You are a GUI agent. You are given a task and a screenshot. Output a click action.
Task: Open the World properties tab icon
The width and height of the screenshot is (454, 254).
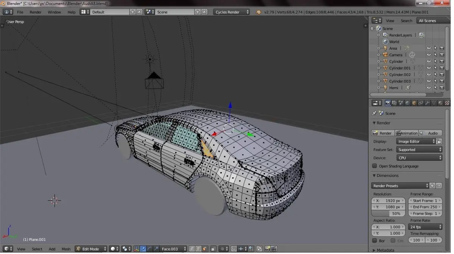(407, 103)
